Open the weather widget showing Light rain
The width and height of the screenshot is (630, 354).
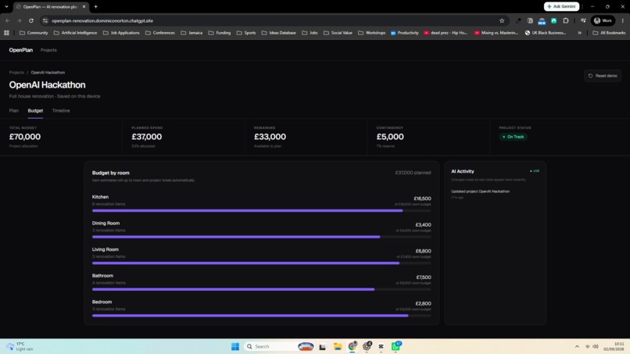coord(20,346)
